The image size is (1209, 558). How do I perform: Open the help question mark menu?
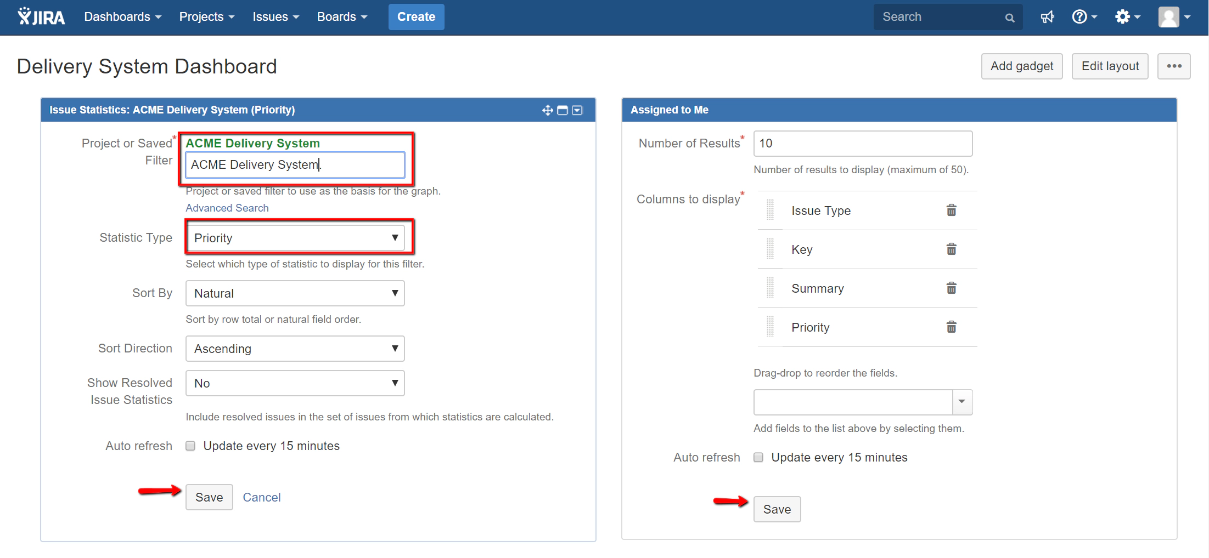pyautogui.click(x=1081, y=17)
